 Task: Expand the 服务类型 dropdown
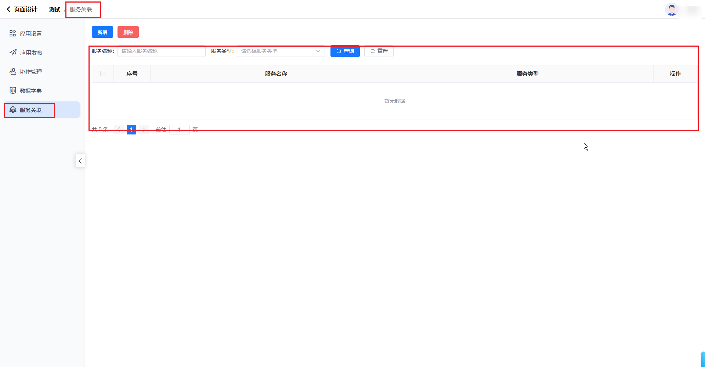coord(281,51)
